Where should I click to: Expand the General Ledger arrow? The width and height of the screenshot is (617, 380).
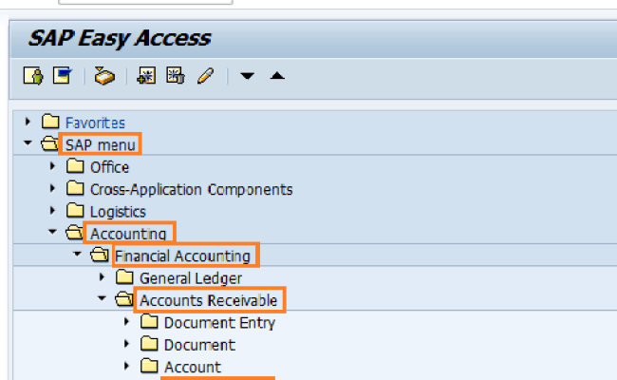(x=102, y=277)
